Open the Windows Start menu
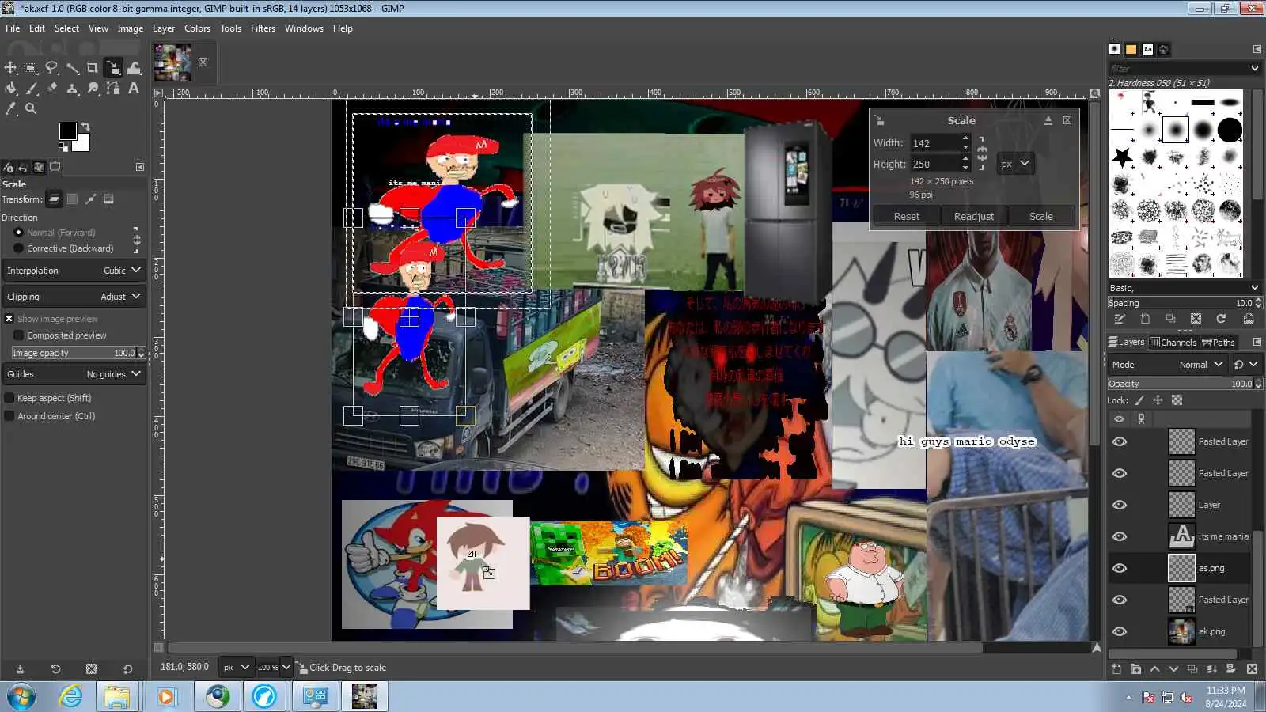The width and height of the screenshot is (1266, 712). tap(21, 697)
